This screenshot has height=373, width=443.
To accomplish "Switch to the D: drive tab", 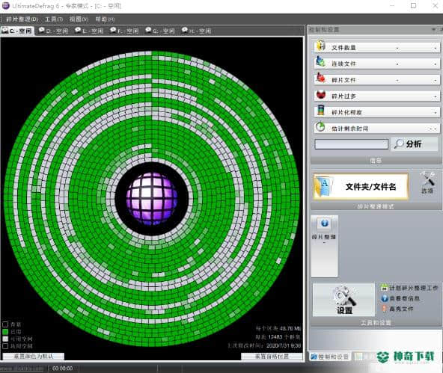I will [x=54, y=31].
